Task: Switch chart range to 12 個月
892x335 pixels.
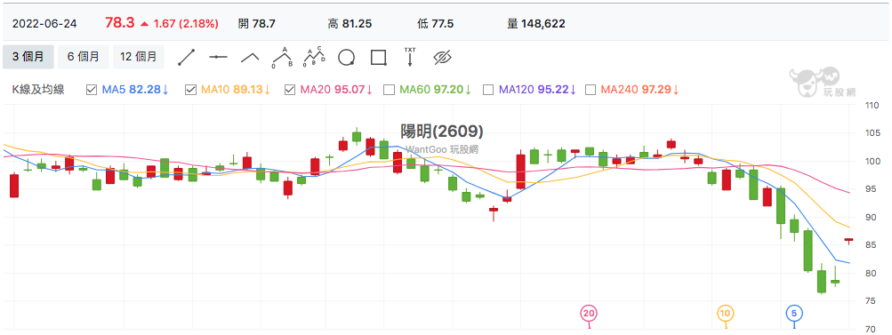Action: (139, 57)
